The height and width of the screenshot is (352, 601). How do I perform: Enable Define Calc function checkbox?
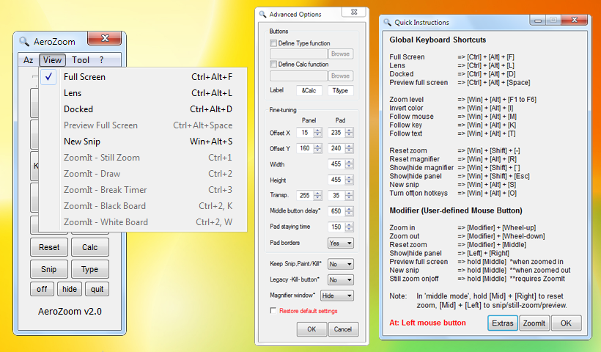[x=273, y=64]
